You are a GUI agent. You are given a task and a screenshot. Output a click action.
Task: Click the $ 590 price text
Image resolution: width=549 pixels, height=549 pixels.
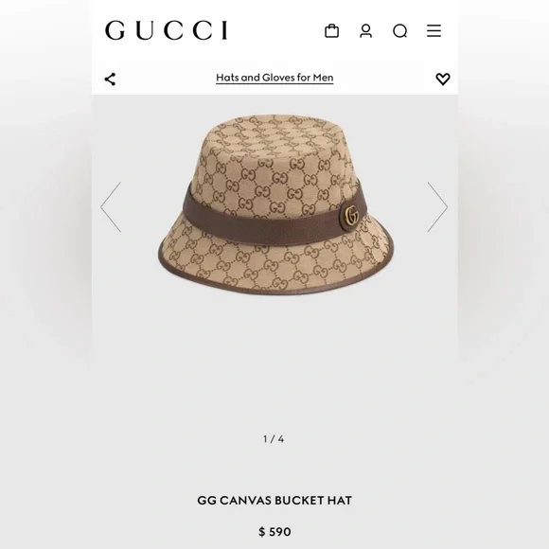[274, 532]
